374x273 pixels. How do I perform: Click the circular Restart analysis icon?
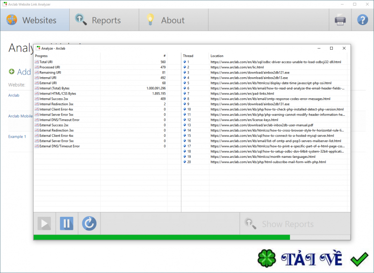[89, 223]
